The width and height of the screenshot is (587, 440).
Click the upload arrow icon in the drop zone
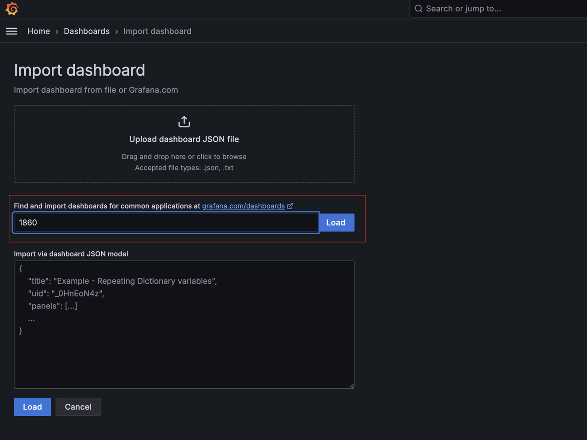click(184, 121)
